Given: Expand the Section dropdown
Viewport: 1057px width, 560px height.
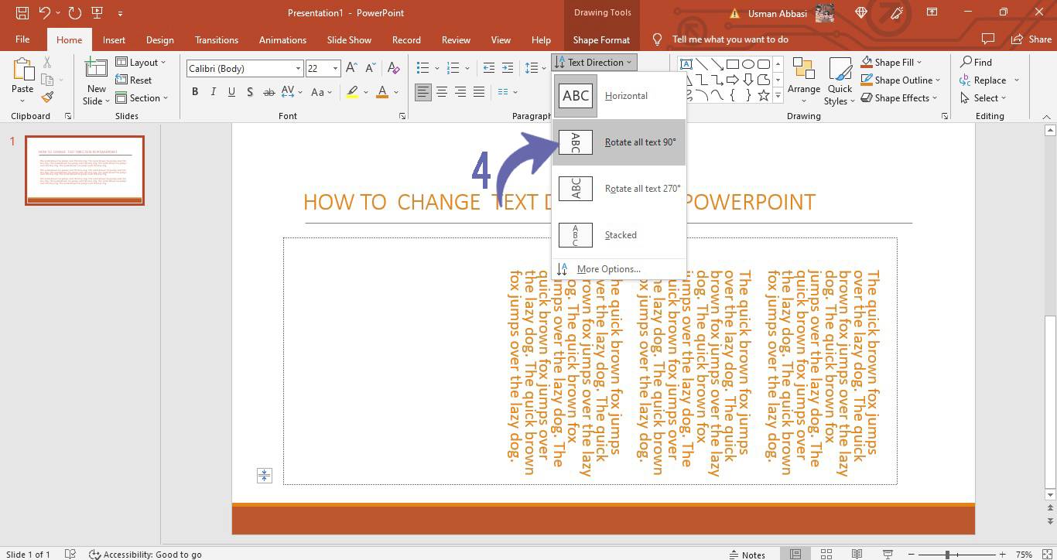Looking at the screenshot, I should pos(142,97).
